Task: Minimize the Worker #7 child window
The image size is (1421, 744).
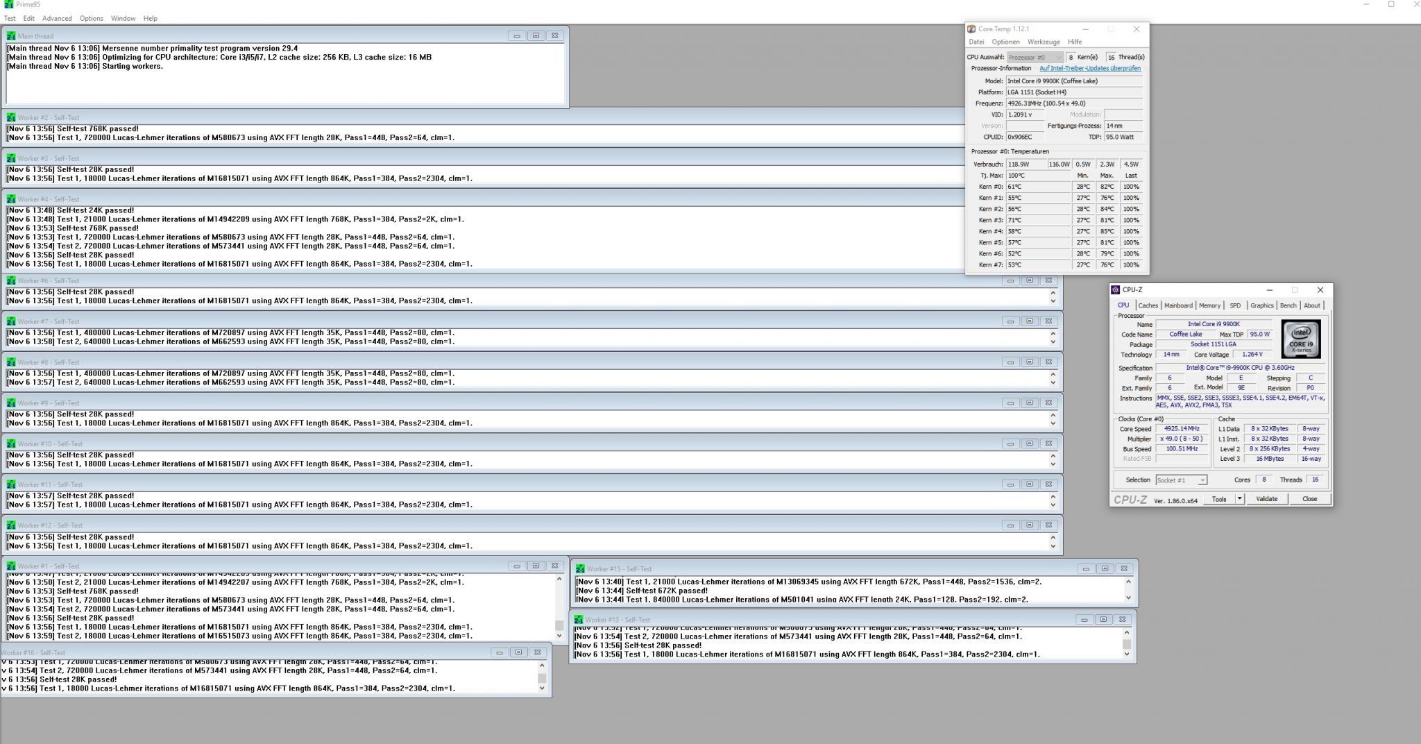Action: [x=1010, y=321]
